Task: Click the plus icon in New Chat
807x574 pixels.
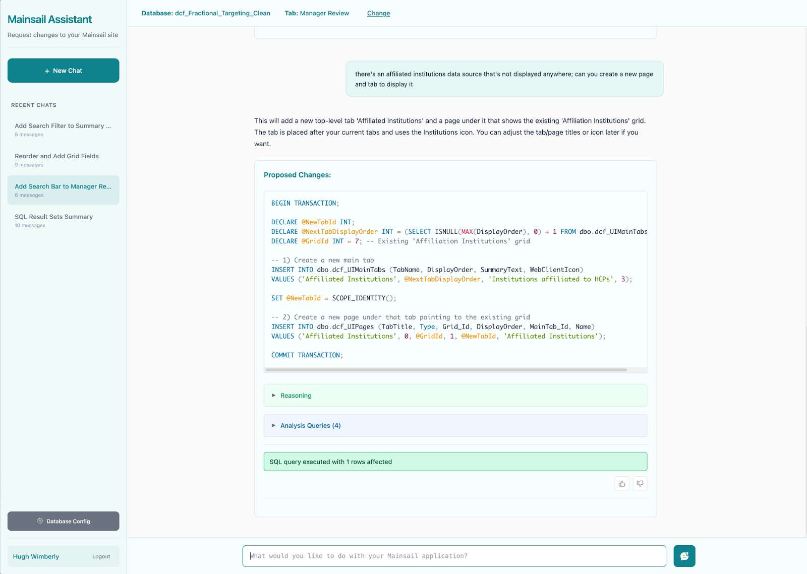Action: (47, 71)
